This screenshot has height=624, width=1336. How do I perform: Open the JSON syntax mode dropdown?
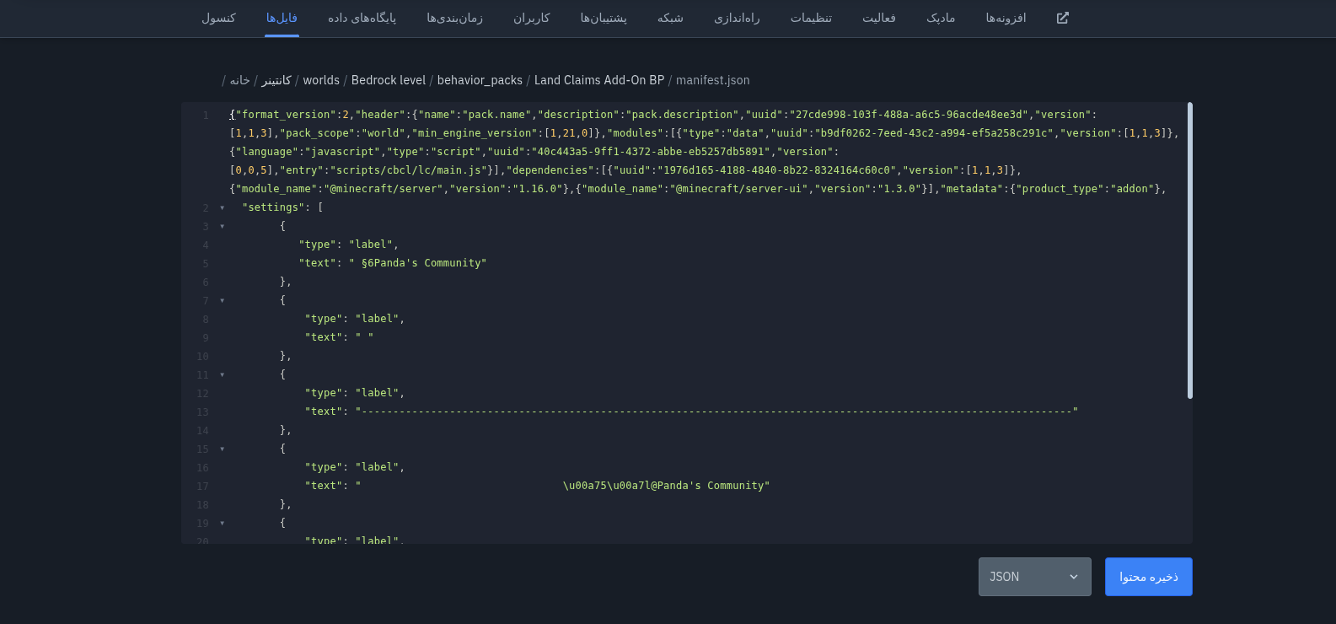pos(1035,577)
